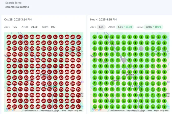Viewport: 172px width, 114px height.
Task: Click the AGR 1.01 badge
Action: point(101,27)
